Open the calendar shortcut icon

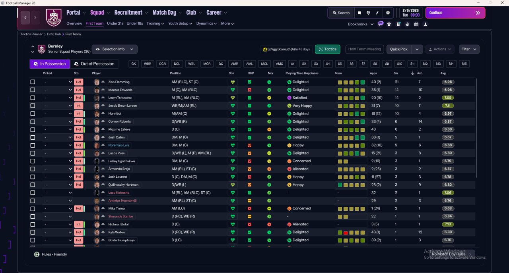point(416,24)
